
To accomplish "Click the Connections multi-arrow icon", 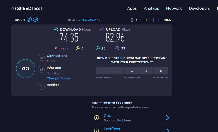I will coord(41,57).
